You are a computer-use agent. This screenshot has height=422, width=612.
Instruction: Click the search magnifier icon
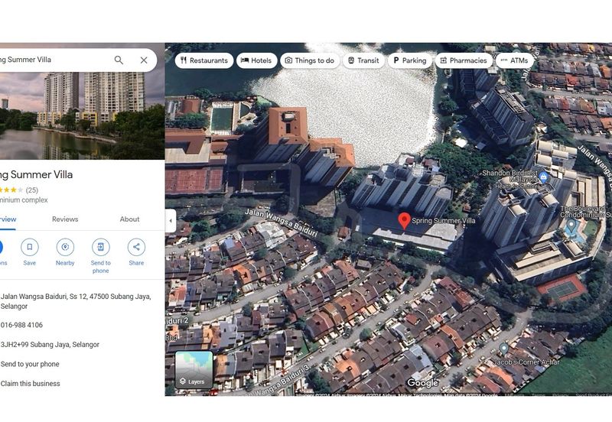(x=119, y=60)
